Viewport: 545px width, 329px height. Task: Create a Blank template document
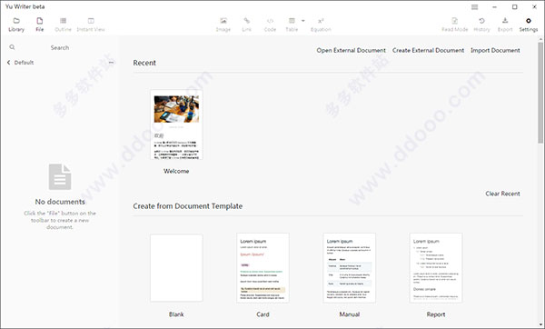coord(176,268)
